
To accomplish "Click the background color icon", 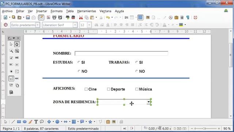I will (181, 25).
